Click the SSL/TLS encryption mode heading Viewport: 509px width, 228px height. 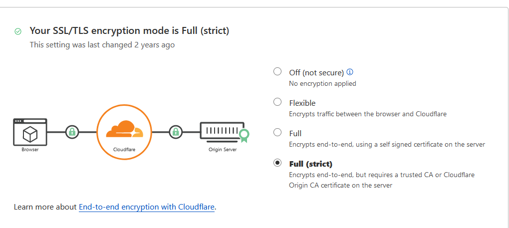(x=129, y=31)
